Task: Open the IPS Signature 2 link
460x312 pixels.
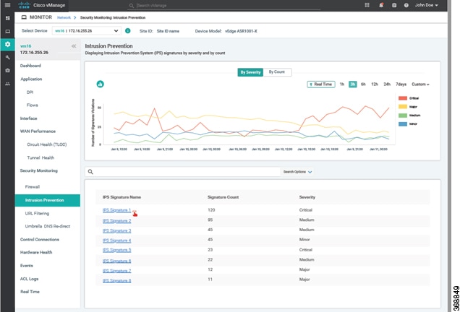Action: pyautogui.click(x=116, y=220)
